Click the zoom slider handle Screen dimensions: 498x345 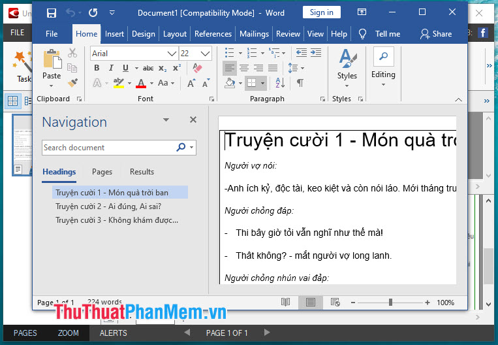pos(390,302)
